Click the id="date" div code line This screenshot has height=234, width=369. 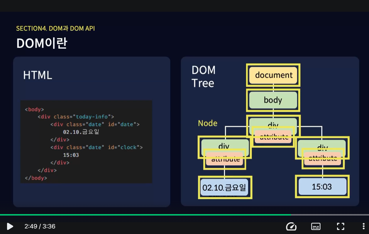point(95,124)
